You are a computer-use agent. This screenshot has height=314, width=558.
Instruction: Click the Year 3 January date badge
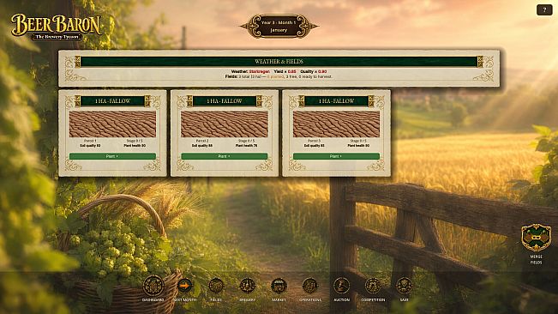pos(279,26)
